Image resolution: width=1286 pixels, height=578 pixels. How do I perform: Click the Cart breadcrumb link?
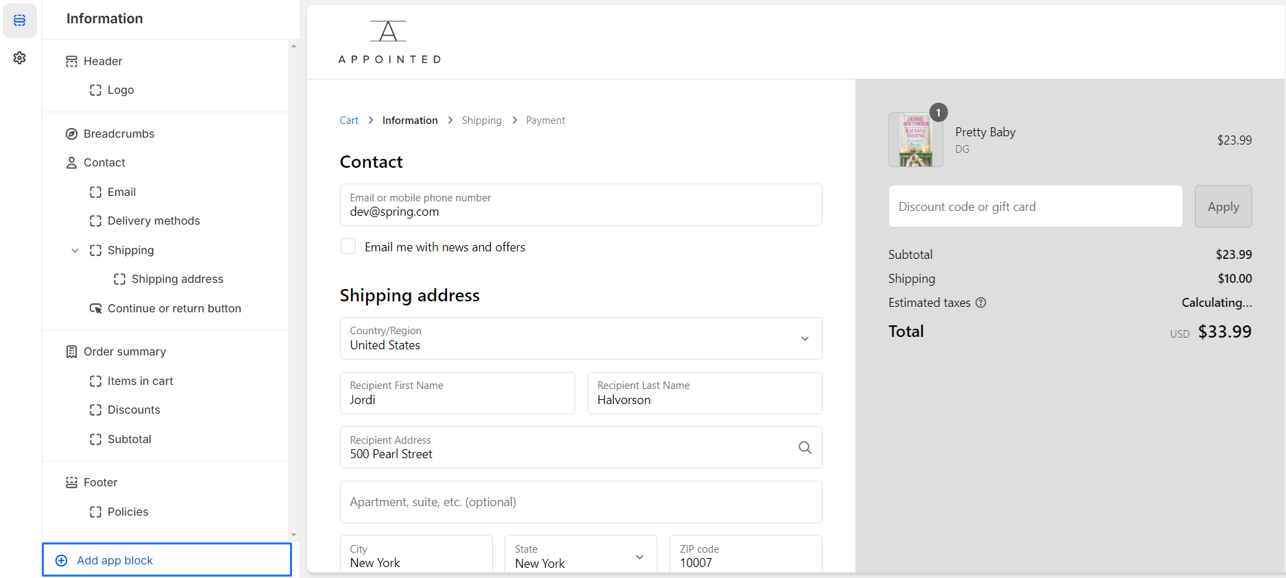349,121
